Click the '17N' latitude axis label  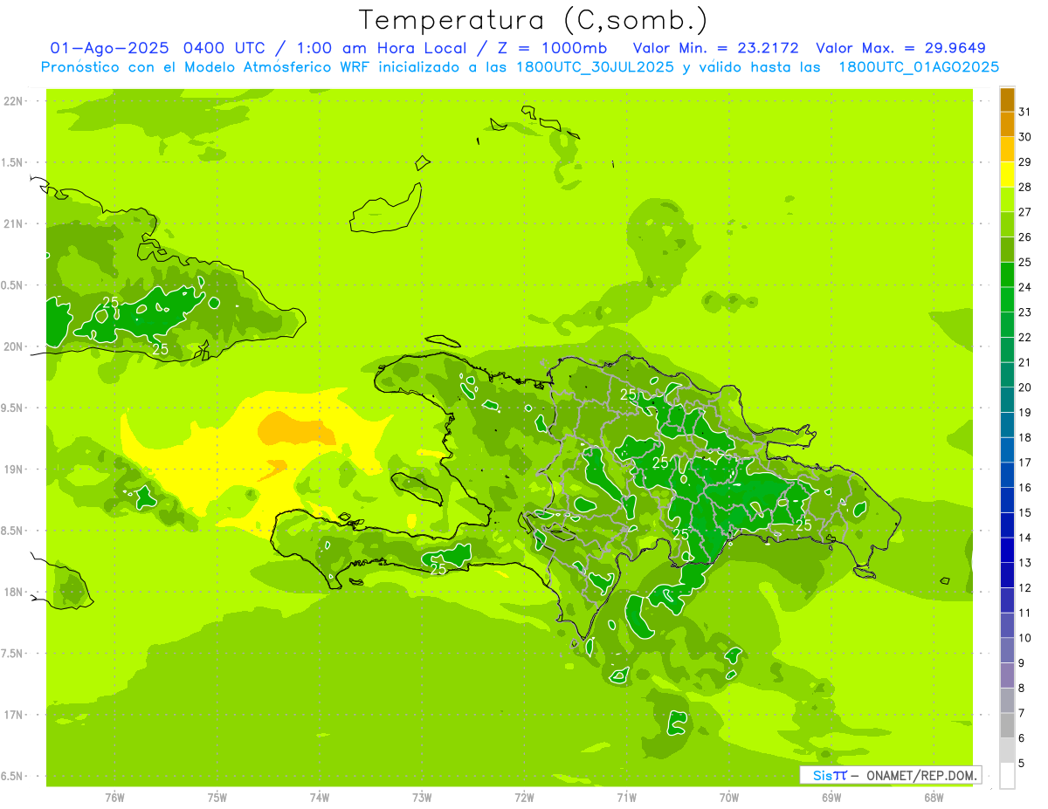point(13,715)
